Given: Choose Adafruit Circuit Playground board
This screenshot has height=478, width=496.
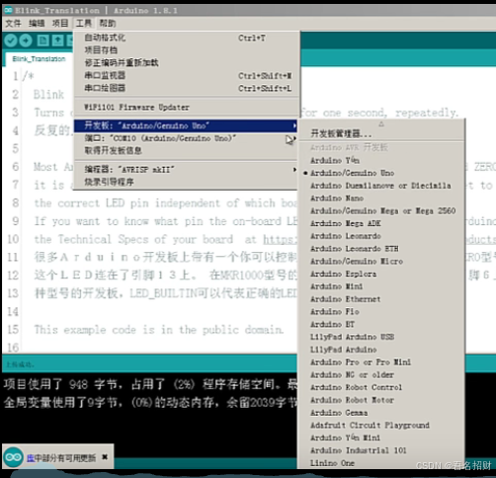Looking at the screenshot, I should pos(381,426).
